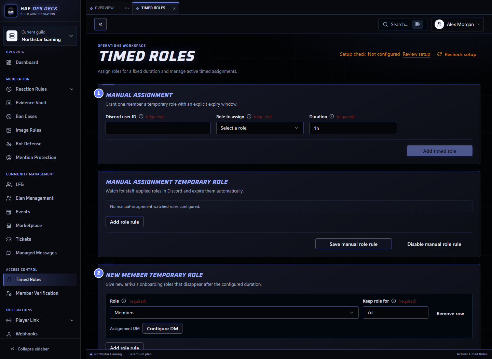Click Active: Timed Roles status text

pyautogui.click(x=472, y=354)
